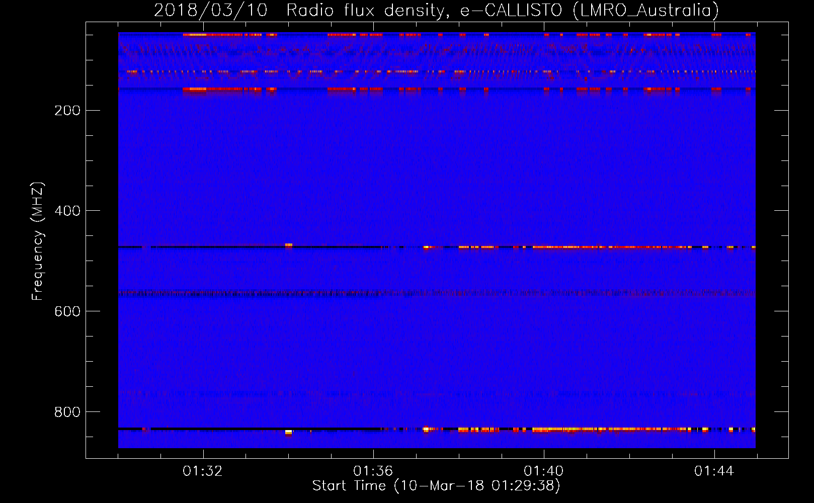The height and width of the screenshot is (503, 814).
Task: Click the 'Start Time (10-Mar-18 01:29:38)' x-axis label
Action: (x=436, y=486)
